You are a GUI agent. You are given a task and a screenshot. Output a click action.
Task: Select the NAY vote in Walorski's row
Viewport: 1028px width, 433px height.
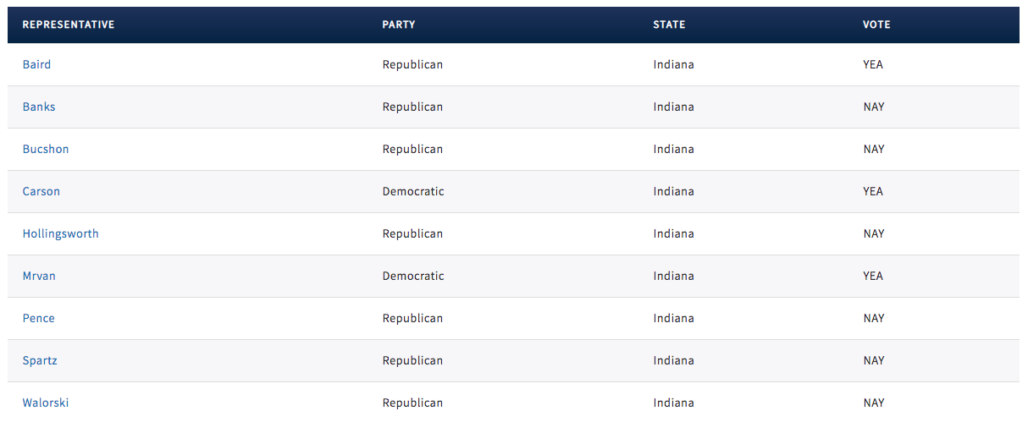click(x=874, y=403)
